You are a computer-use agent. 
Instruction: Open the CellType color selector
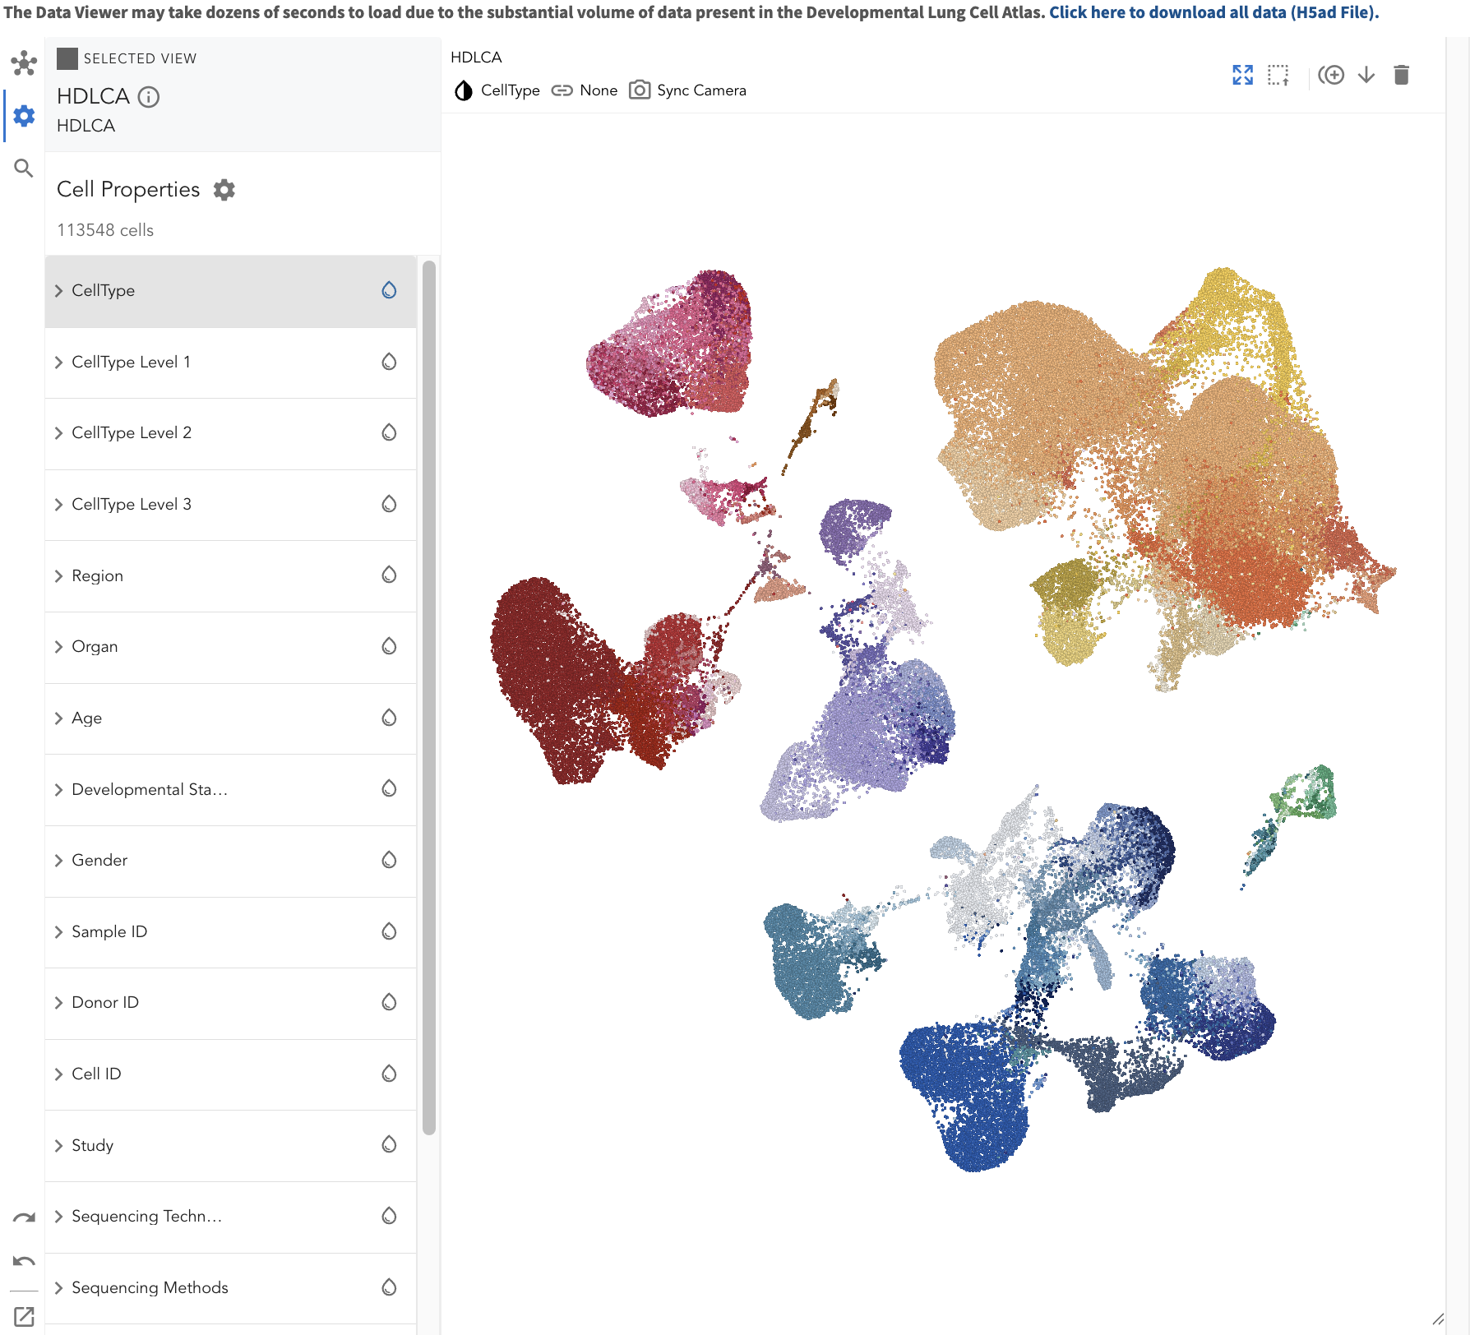tap(497, 90)
